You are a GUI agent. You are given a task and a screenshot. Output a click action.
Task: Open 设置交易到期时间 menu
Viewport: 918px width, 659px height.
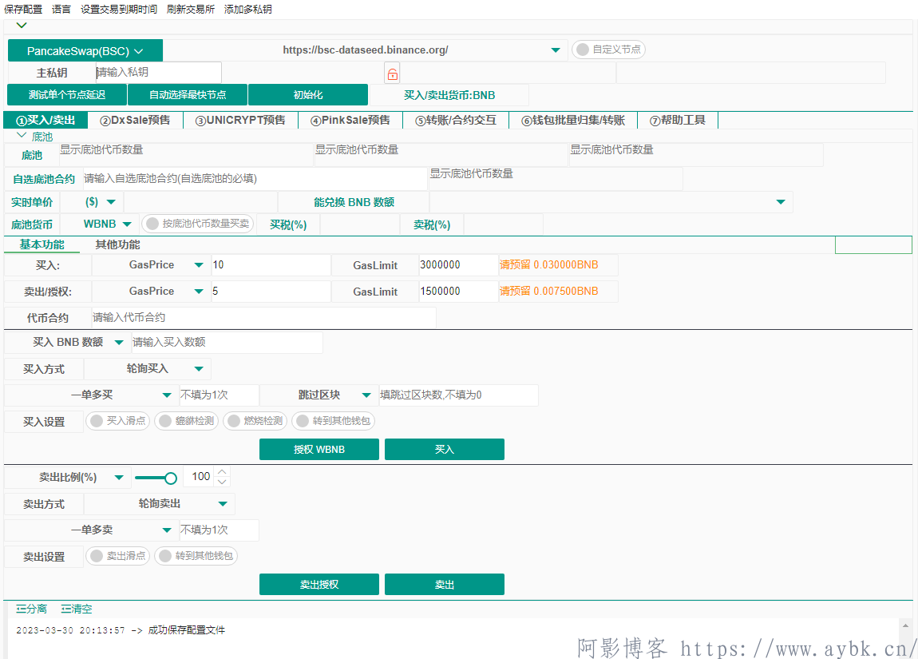click(119, 10)
